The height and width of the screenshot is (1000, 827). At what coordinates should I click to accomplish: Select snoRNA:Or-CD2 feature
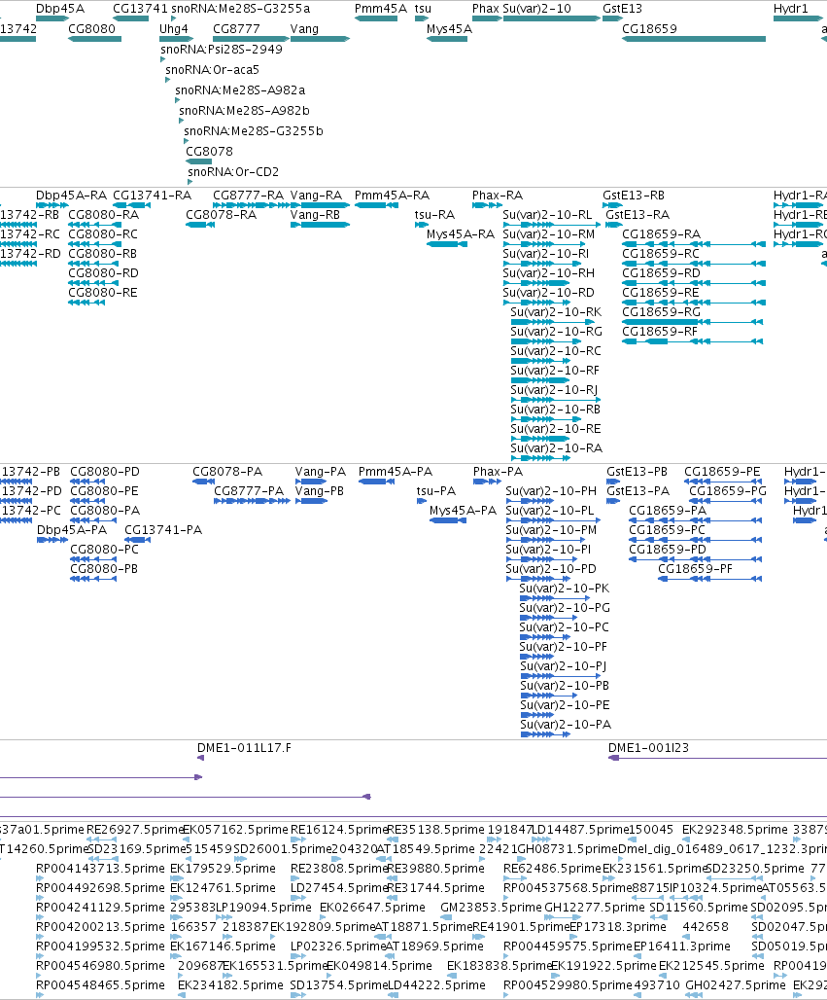[x=233, y=172]
